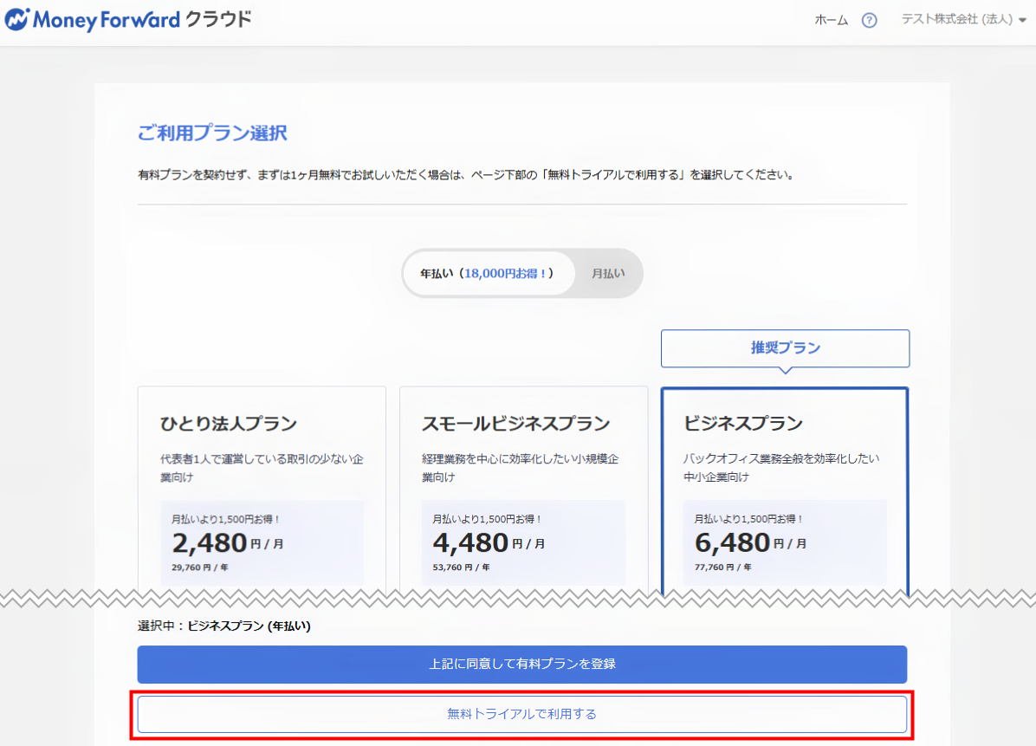1036x746 pixels.
Task: Click the 2,480 円/月 price
Action: click(x=228, y=543)
